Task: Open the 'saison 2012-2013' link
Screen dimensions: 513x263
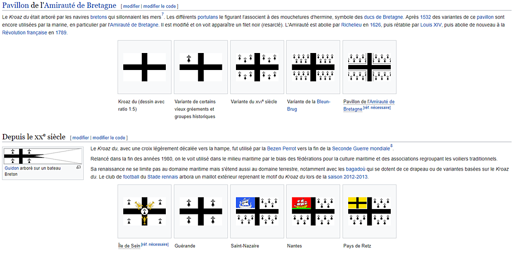Action: [349, 177]
